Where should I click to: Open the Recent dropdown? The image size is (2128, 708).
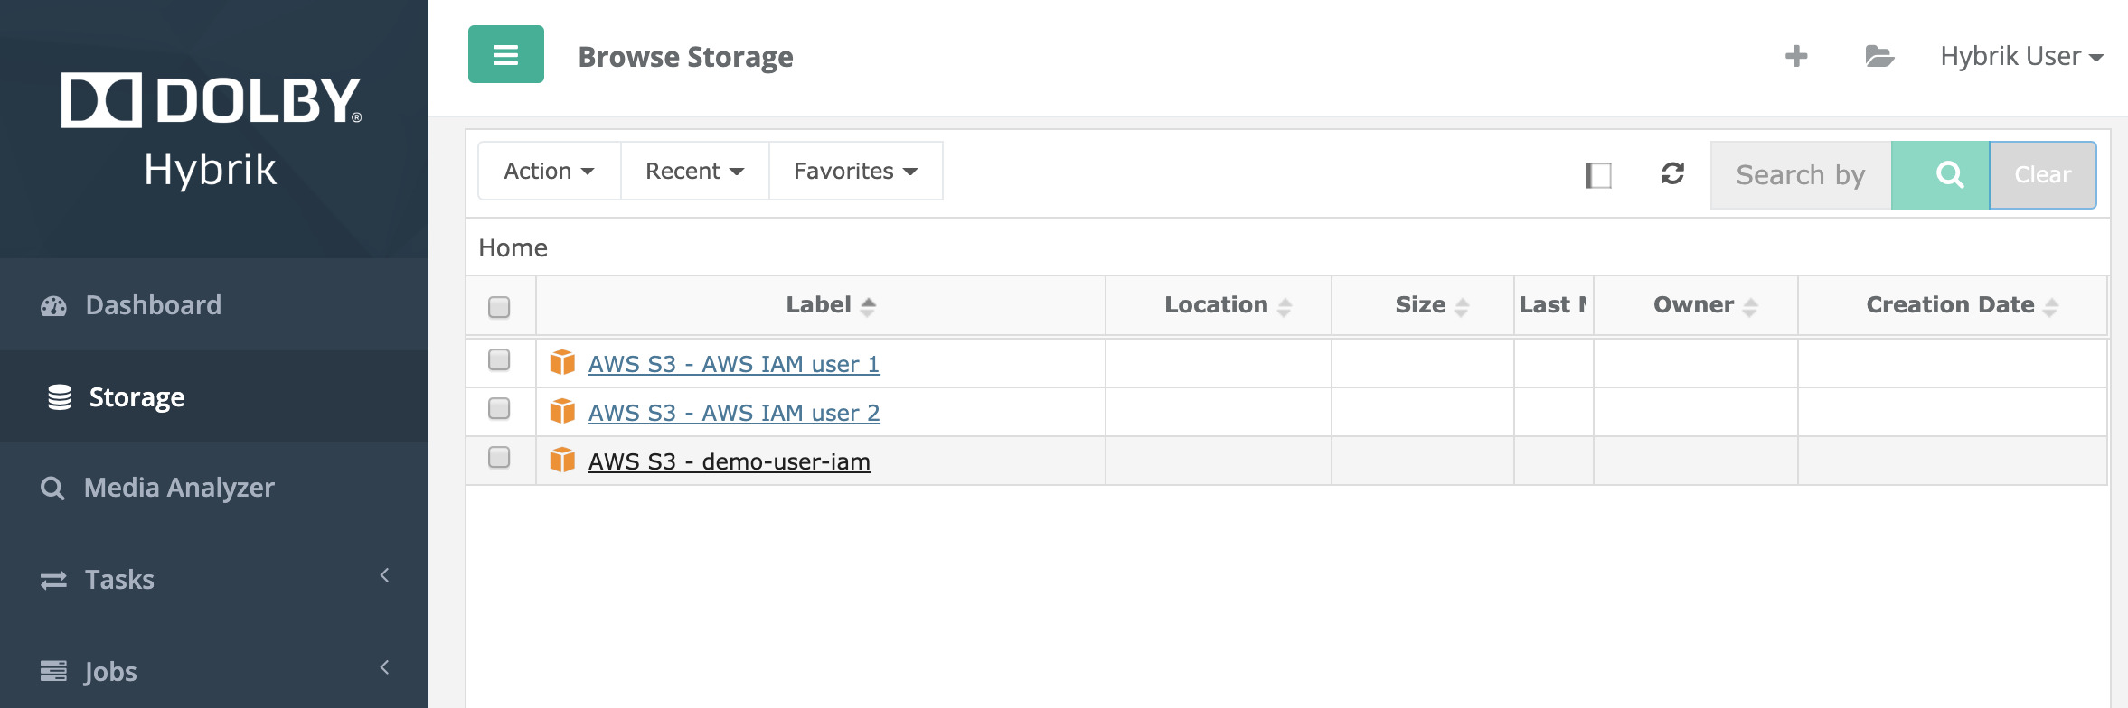[694, 171]
